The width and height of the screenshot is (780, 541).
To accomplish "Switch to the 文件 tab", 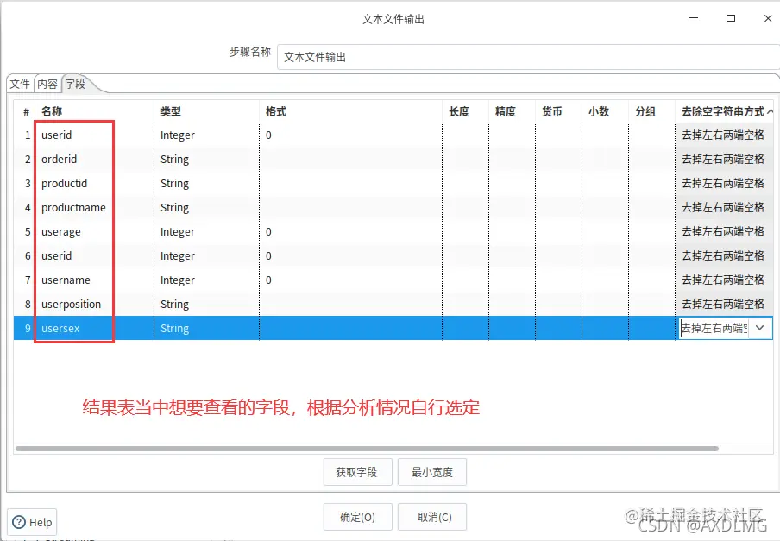I will pyautogui.click(x=19, y=83).
